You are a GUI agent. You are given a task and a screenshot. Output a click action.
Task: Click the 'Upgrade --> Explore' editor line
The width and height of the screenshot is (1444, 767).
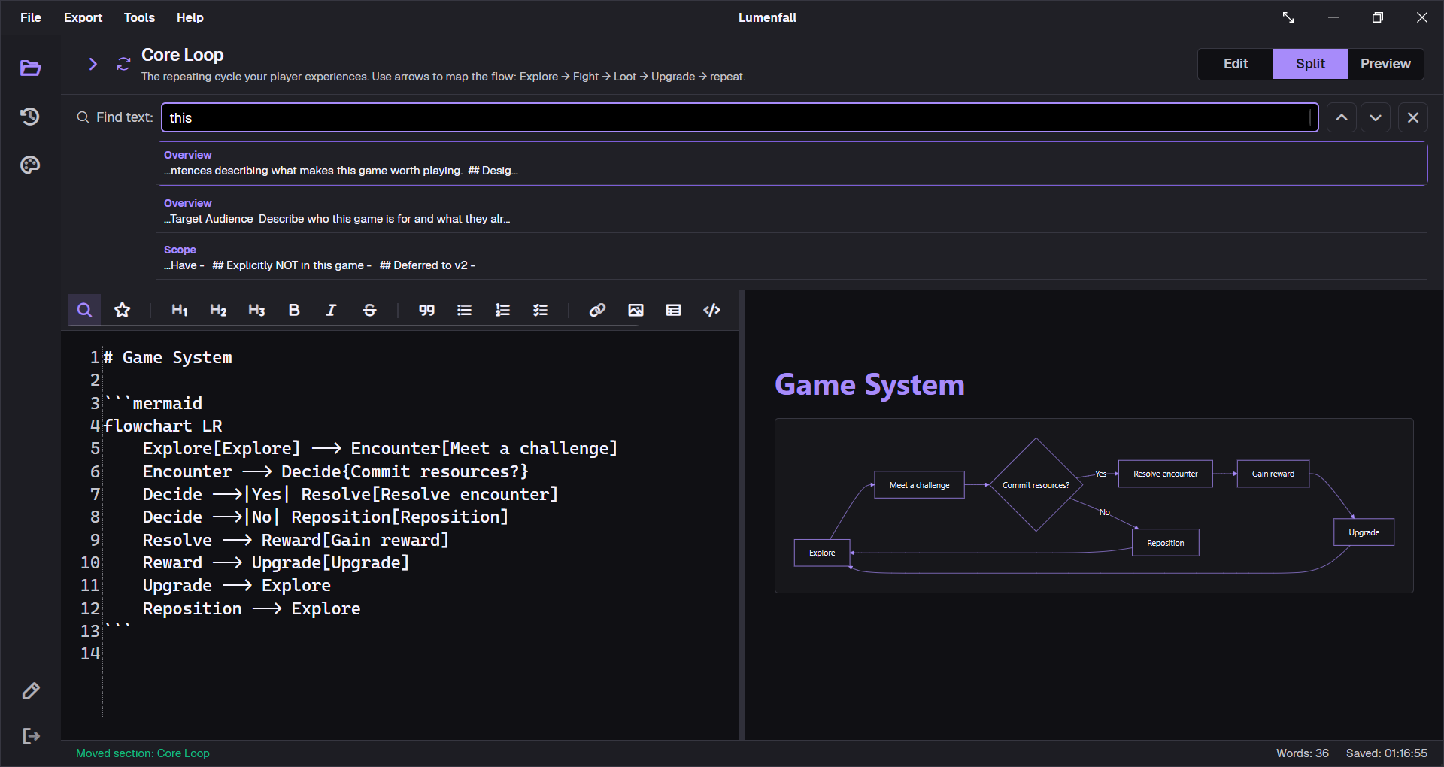coord(236,585)
